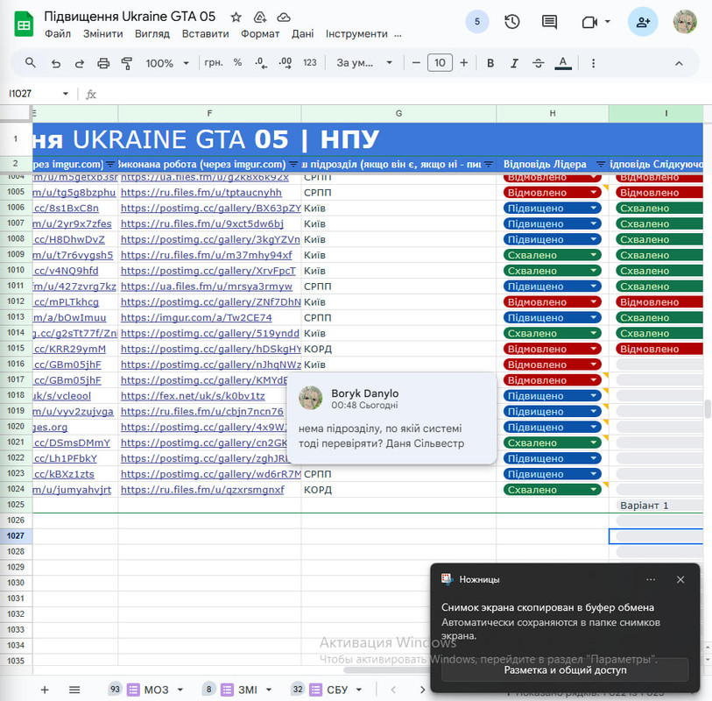712x701 pixels.
Task: Click the Share add-person button
Action: [x=643, y=21]
